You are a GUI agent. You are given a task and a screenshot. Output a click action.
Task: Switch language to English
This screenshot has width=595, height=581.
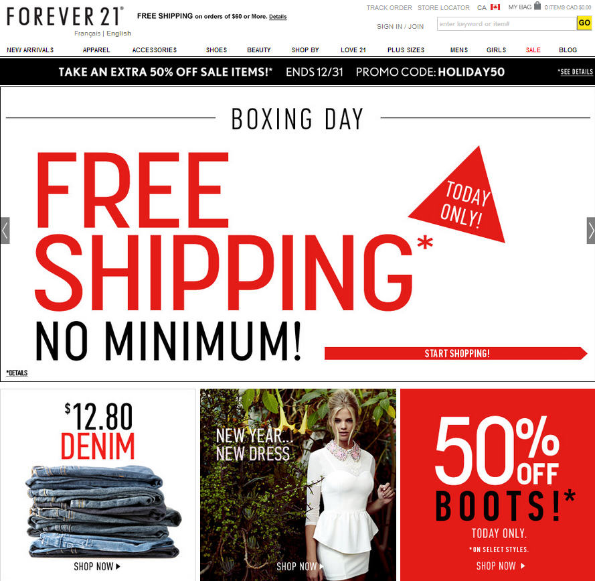(x=118, y=34)
